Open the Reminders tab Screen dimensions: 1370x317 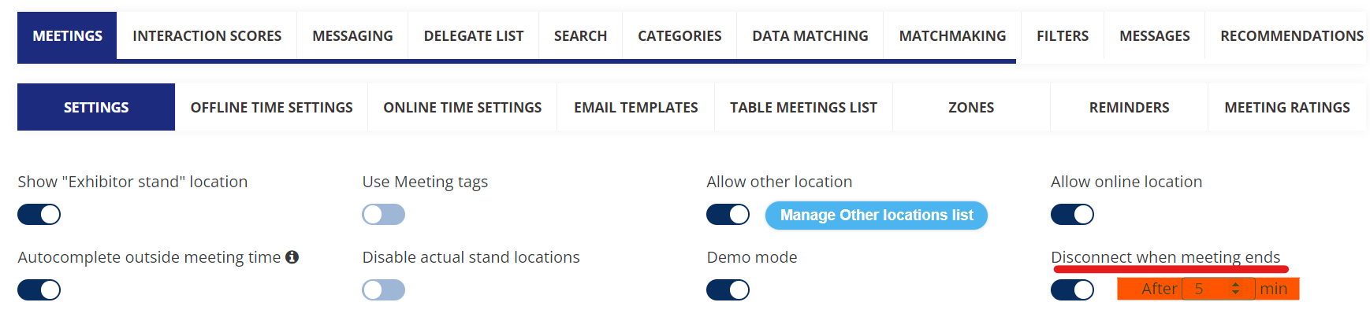click(1129, 108)
